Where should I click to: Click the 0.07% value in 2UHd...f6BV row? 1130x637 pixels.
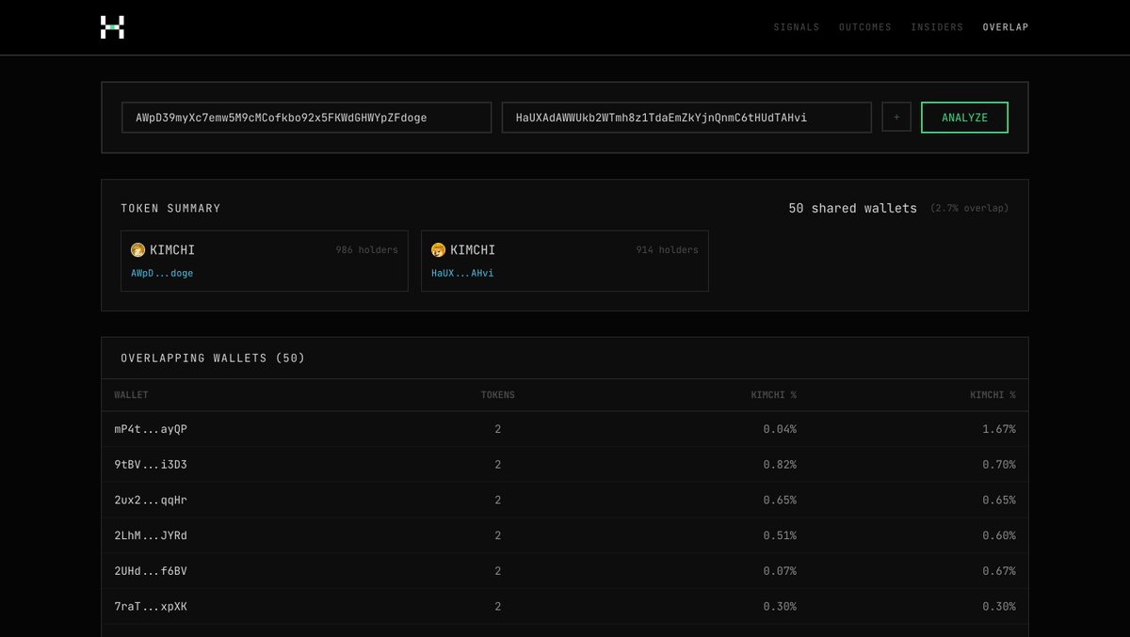(x=780, y=571)
